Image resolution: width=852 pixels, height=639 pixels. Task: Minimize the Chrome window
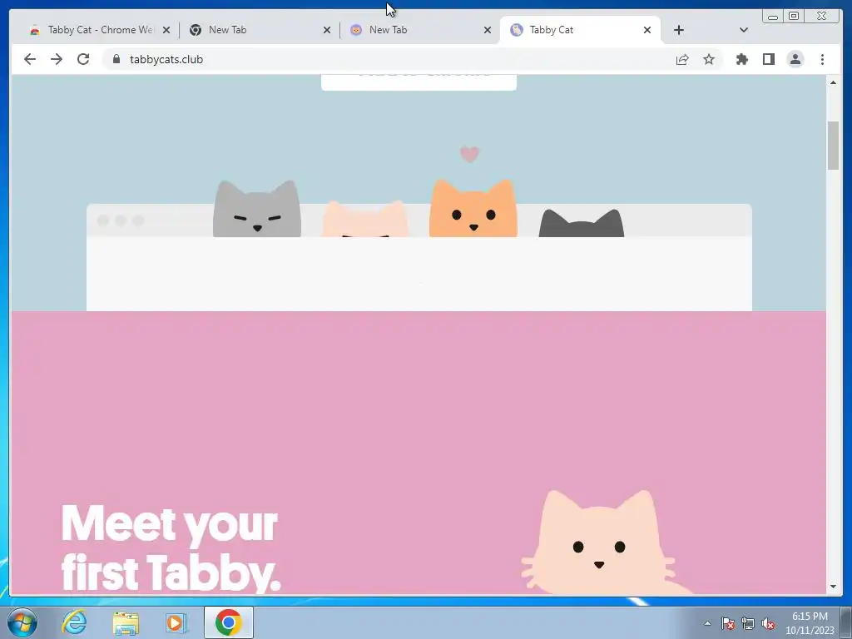click(773, 17)
